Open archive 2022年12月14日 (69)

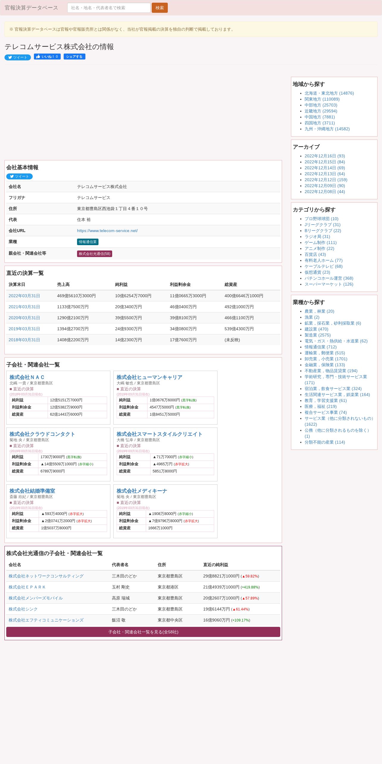tap(325, 168)
